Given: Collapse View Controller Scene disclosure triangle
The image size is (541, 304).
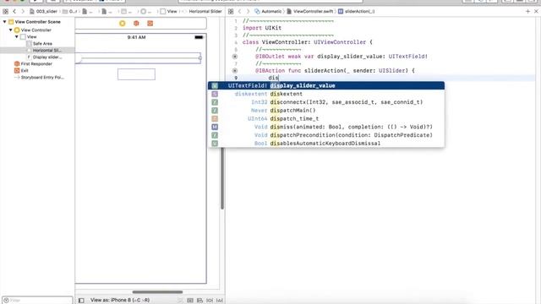Looking at the screenshot, I should tap(5, 22).
